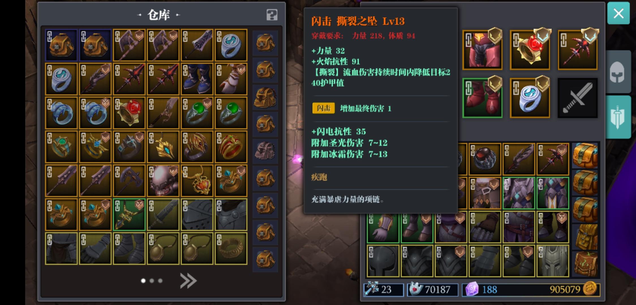Viewport: 636px width, 305px height.
Task: Pick the green-bordered necklace in warehouse
Action: click(x=129, y=215)
